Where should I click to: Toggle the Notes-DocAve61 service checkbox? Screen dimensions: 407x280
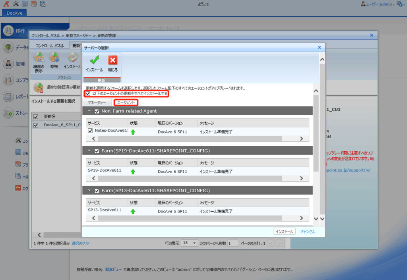[90, 131]
